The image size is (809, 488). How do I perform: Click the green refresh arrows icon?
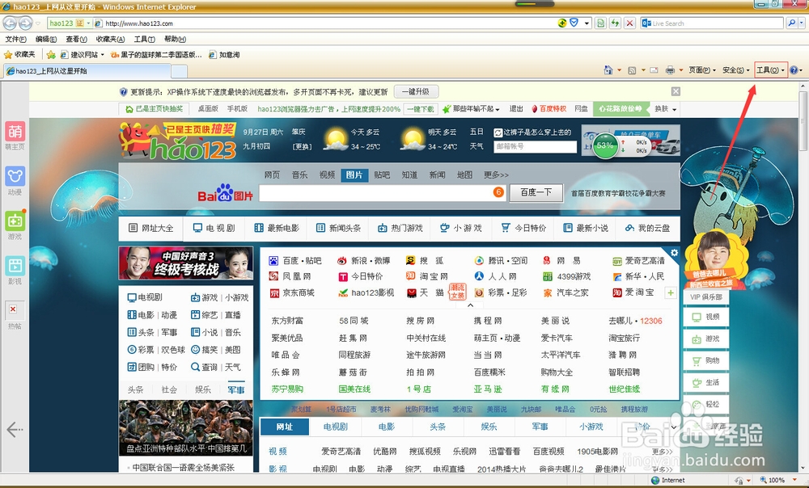pos(615,23)
